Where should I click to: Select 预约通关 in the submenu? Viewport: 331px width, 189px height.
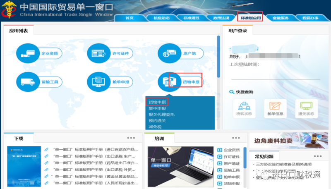click(157, 121)
